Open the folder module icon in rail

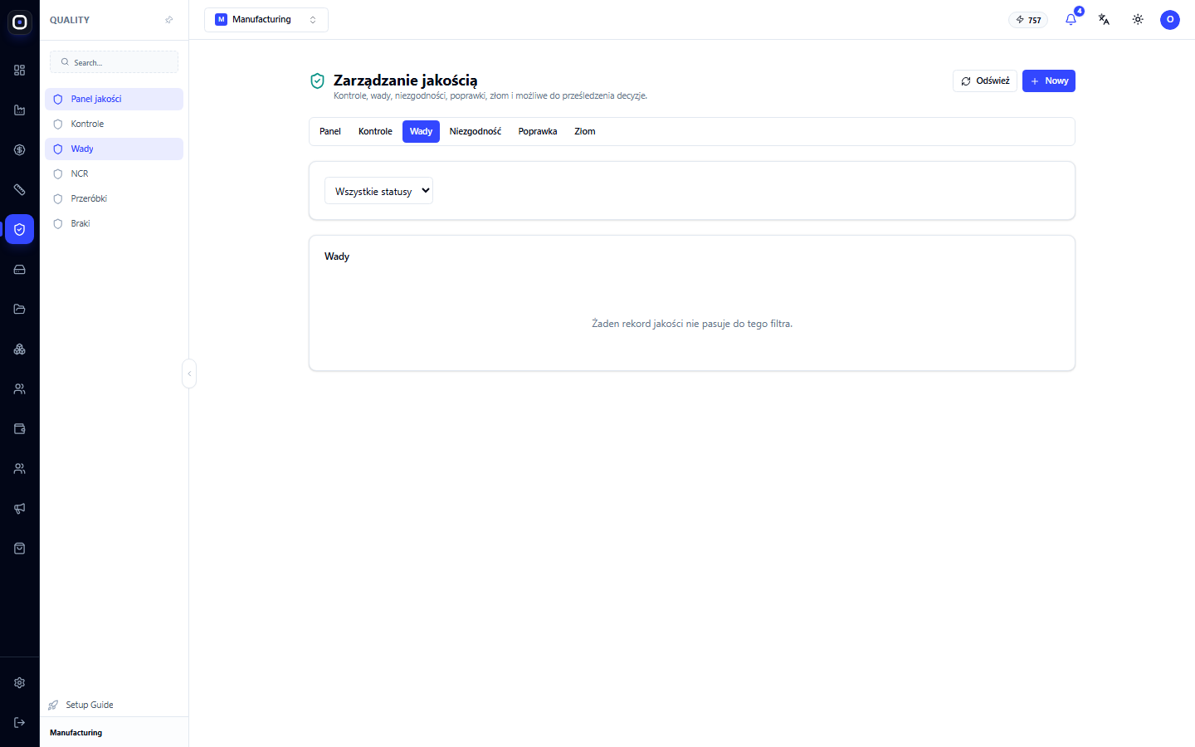point(20,310)
